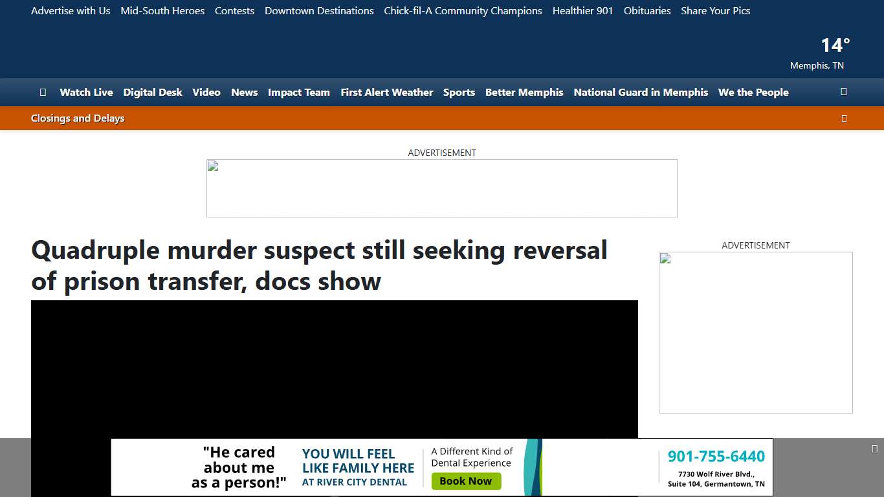Viewport: 884px width, 497px height.
Task: Open the Digital Desk tab
Action: 153,92
